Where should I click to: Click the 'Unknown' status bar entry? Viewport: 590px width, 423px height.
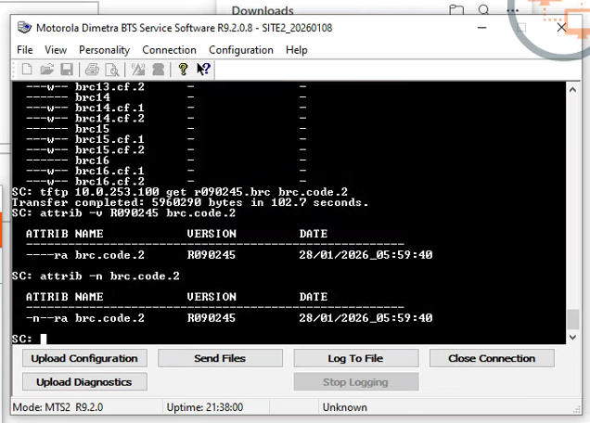[x=345, y=407]
